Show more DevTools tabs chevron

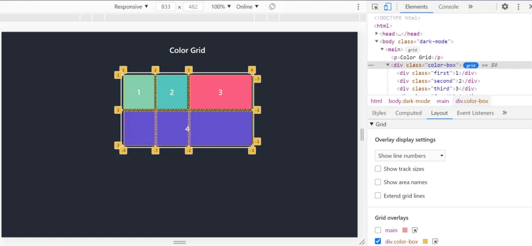click(470, 7)
